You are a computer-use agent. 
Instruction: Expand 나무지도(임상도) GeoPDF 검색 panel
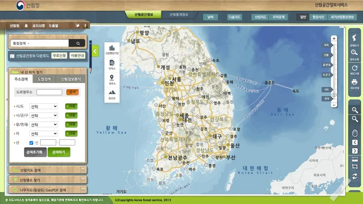pos(48,190)
